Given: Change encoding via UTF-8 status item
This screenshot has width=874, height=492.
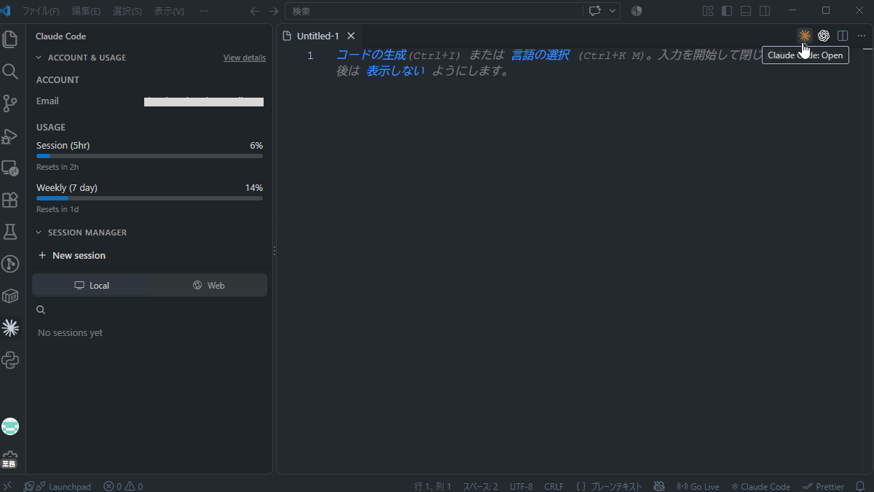Looking at the screenshot, I should coord(521,486).
